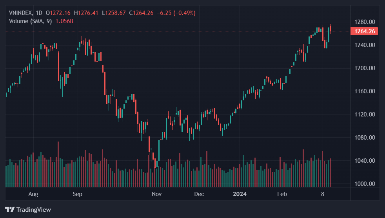Click the red 1264.26 current price tag

(365, 31)
